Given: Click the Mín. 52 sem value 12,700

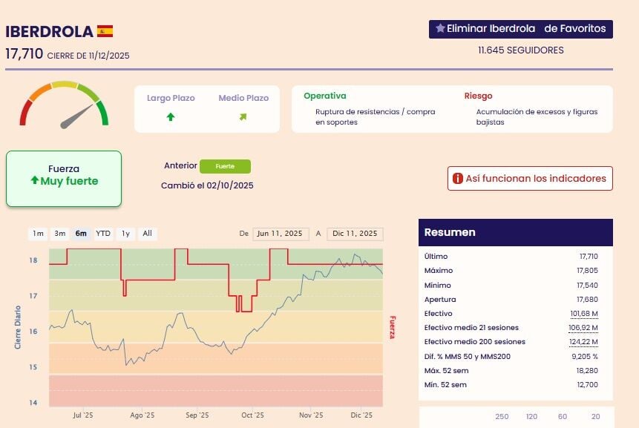Looking at the screenshot, I should [587, 384].
